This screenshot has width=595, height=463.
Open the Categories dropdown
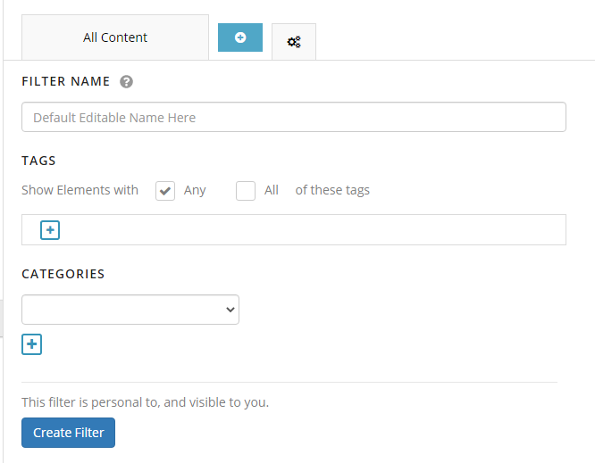pyautogui.click(x=130, y=310)
